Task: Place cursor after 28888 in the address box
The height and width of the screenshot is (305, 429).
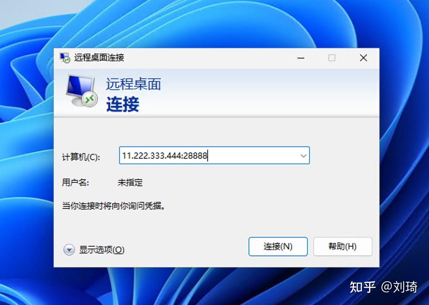Action: click(x=208, y=156)
